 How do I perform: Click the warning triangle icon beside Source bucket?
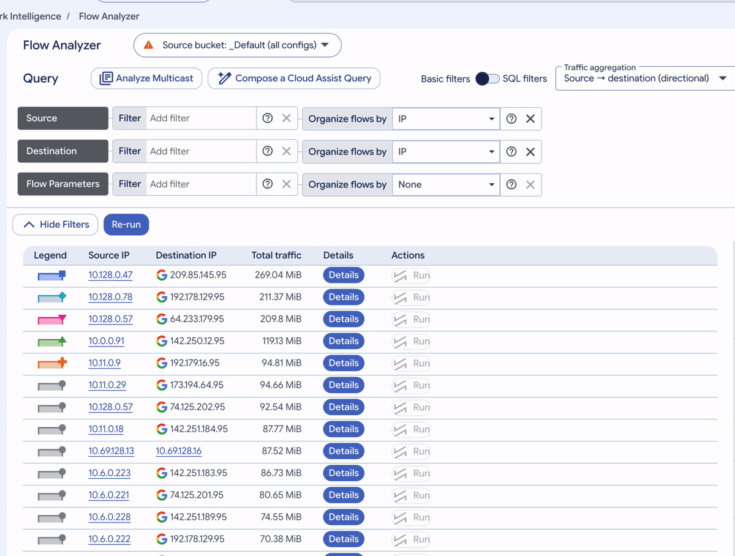[148, 45]
